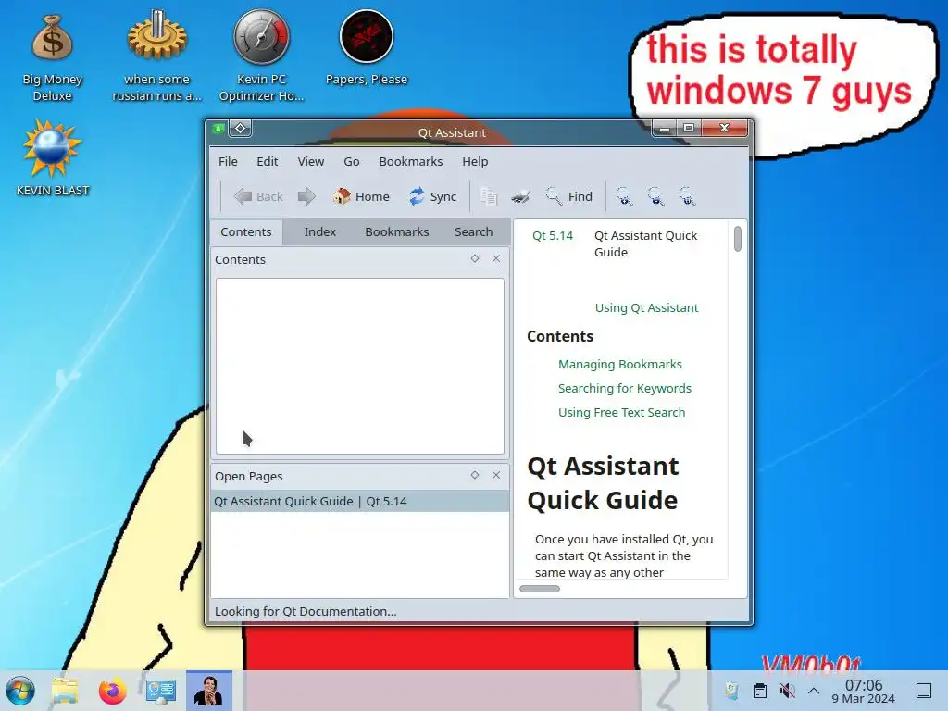Viewport: 948px width, 711px height.
Task: Click the Forward arrow toolbar button
Action: [x=306, y=196]
